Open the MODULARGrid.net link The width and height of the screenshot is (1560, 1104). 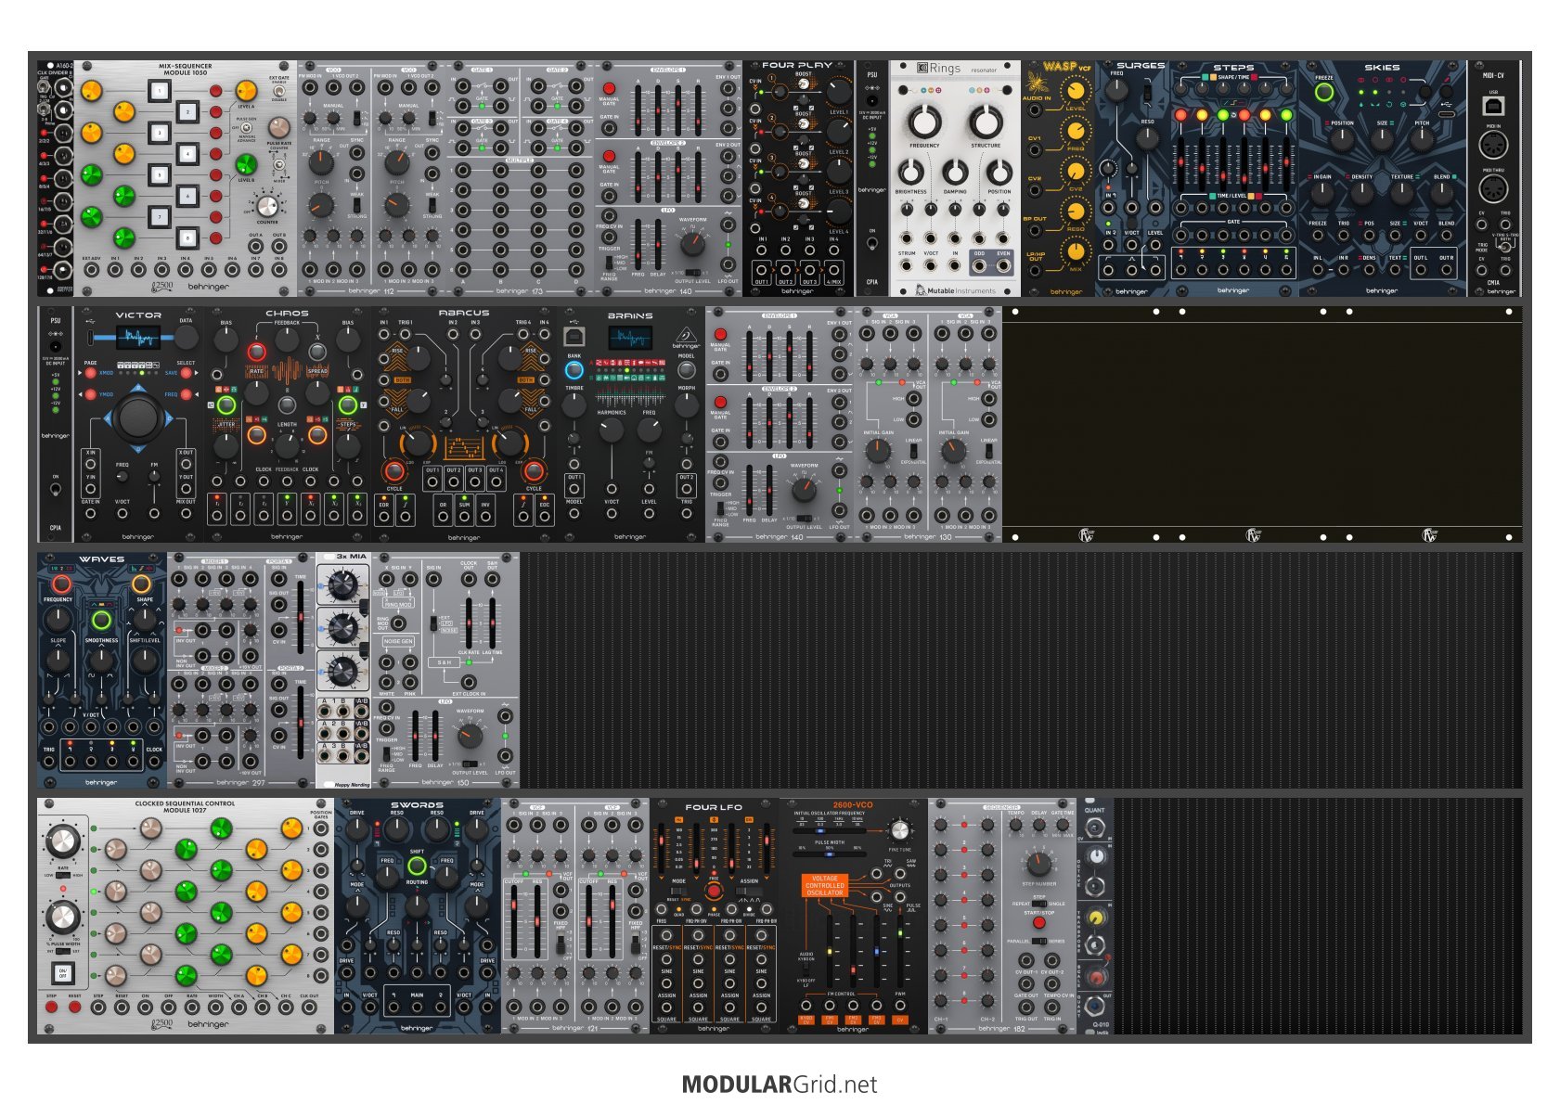tap(780, 1084)
